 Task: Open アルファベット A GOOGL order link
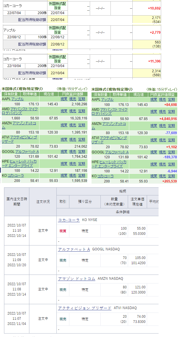pos(74,249)
